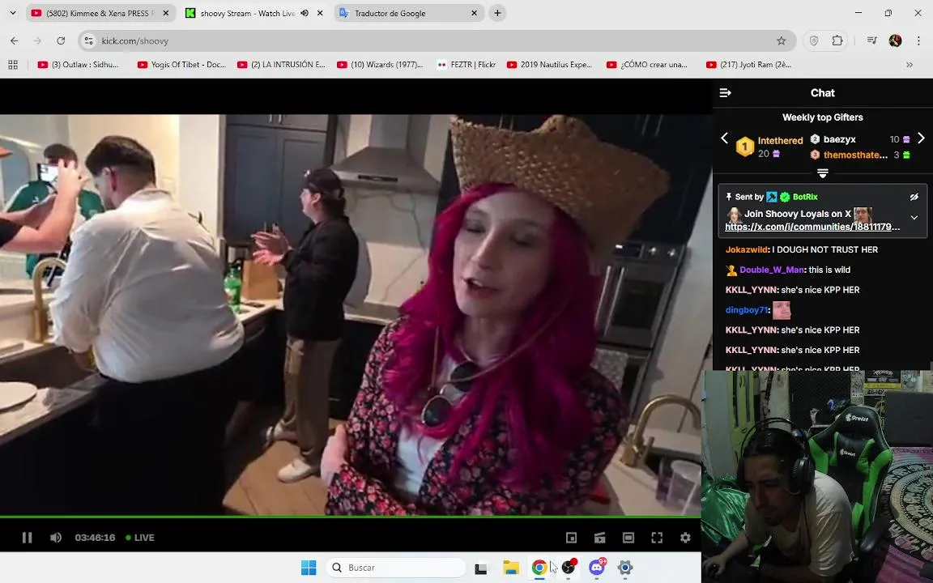933x583 pixels.
Task: Reload the kick.com page
Action: [x=61, y=40]
